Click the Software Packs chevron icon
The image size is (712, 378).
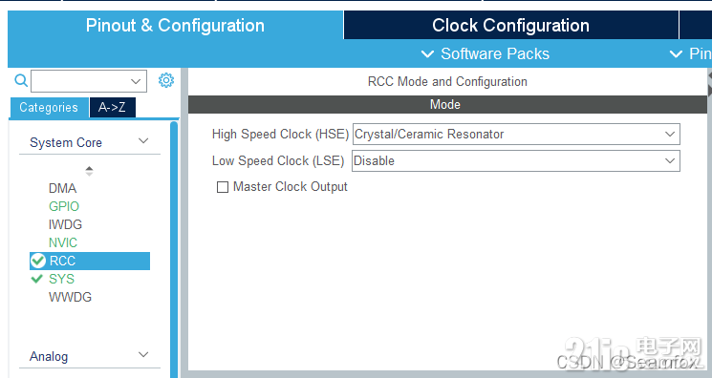pyautogui.click(x=427, y=54)
